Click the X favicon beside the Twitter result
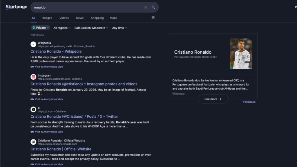The image size is (297, 167). coord(33,109)
